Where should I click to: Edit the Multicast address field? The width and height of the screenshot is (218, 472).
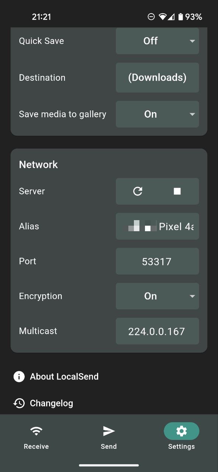click(157, 331)
